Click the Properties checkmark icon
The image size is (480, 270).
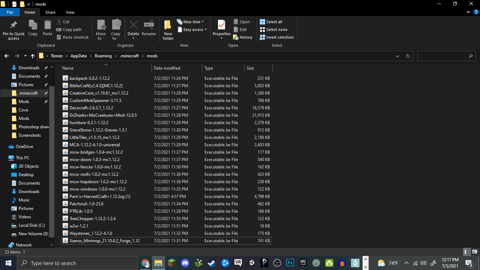pos(221,25)
